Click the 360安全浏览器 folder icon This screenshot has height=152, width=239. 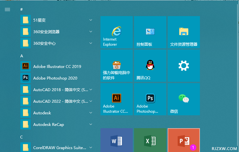pyautogui.click(x=26, y=32)
